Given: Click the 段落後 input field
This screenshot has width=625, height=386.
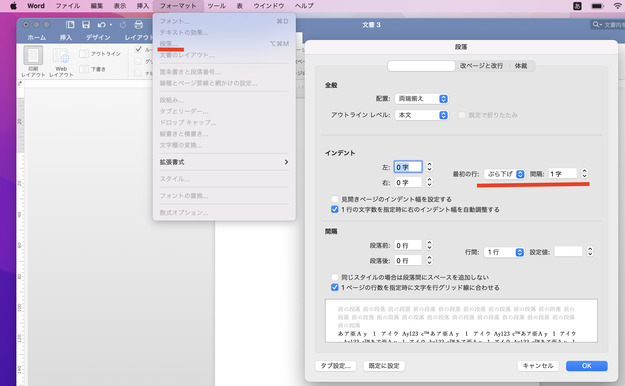Looking at the screenshot, I should tap(408, 260).
